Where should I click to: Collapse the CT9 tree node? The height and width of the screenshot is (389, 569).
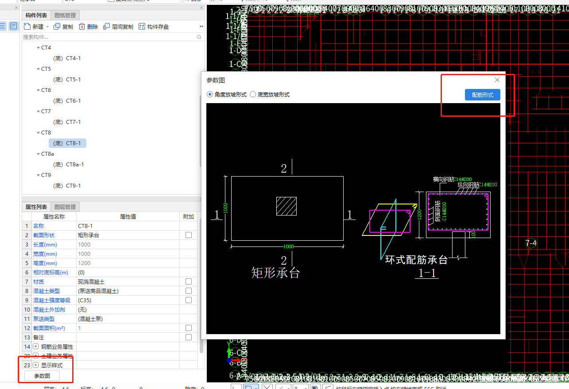click(38, 175)
